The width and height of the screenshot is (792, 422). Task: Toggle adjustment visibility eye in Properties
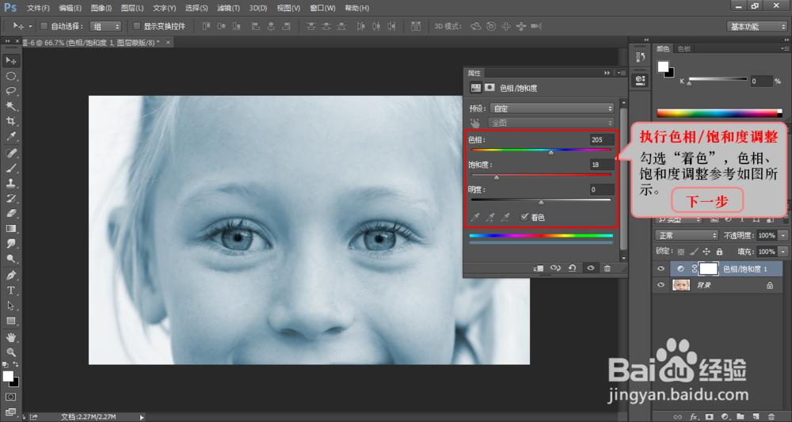[x=591, y=268]
